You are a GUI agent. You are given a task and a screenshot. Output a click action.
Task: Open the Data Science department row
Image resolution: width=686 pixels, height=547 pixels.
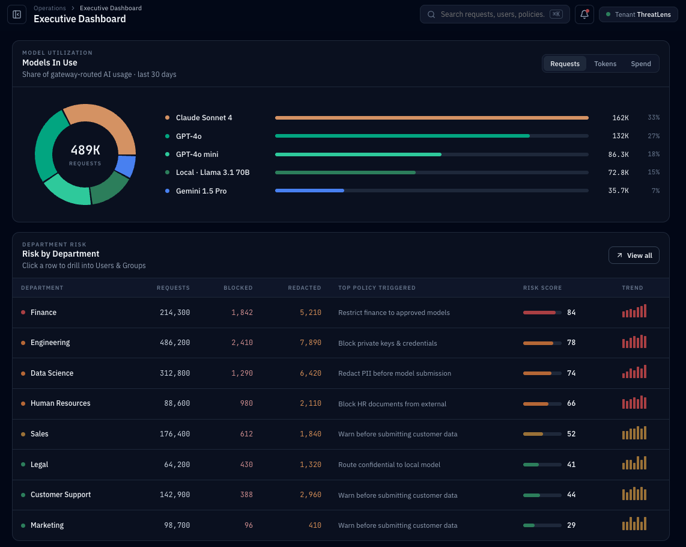click(x=341, y=373)
